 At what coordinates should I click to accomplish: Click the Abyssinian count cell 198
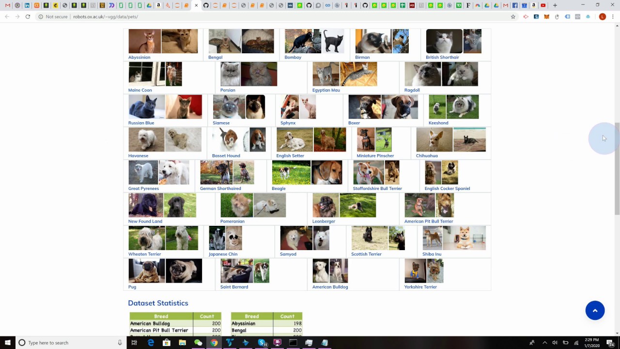pyautogui.click(x=288, y=323)
